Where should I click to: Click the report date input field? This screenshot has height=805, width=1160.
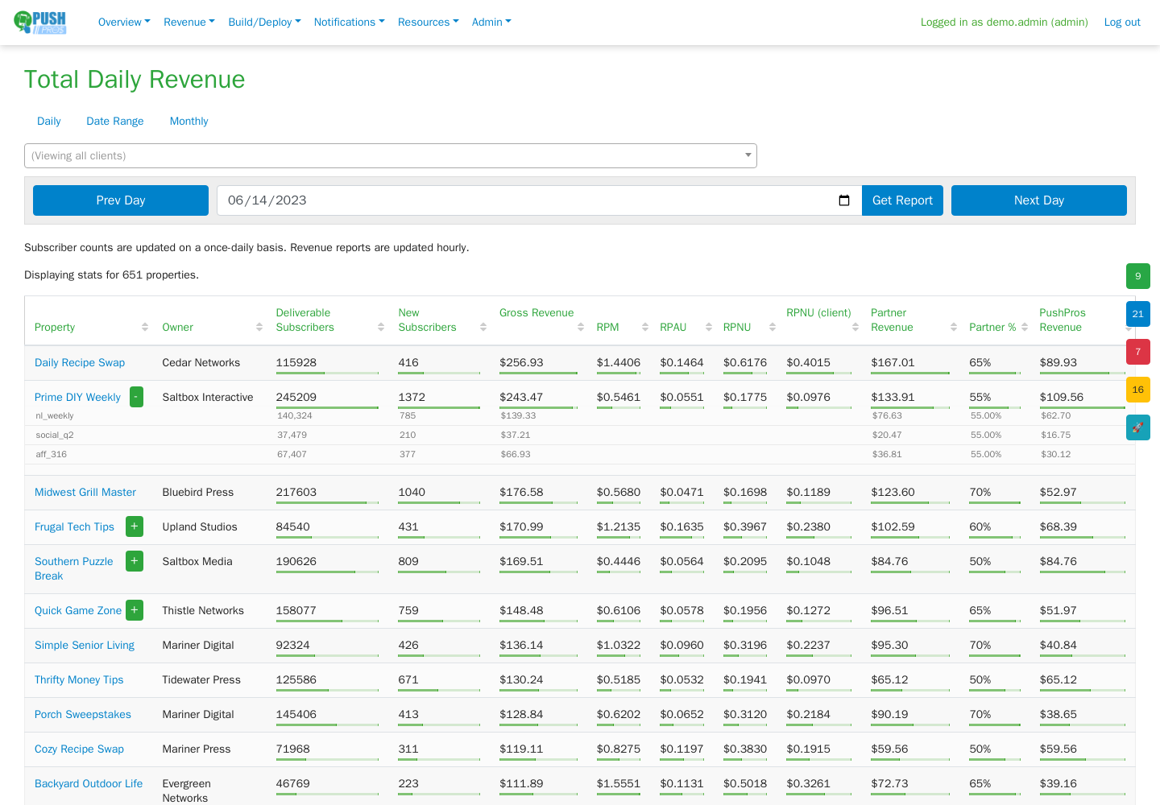click(539, 200)
